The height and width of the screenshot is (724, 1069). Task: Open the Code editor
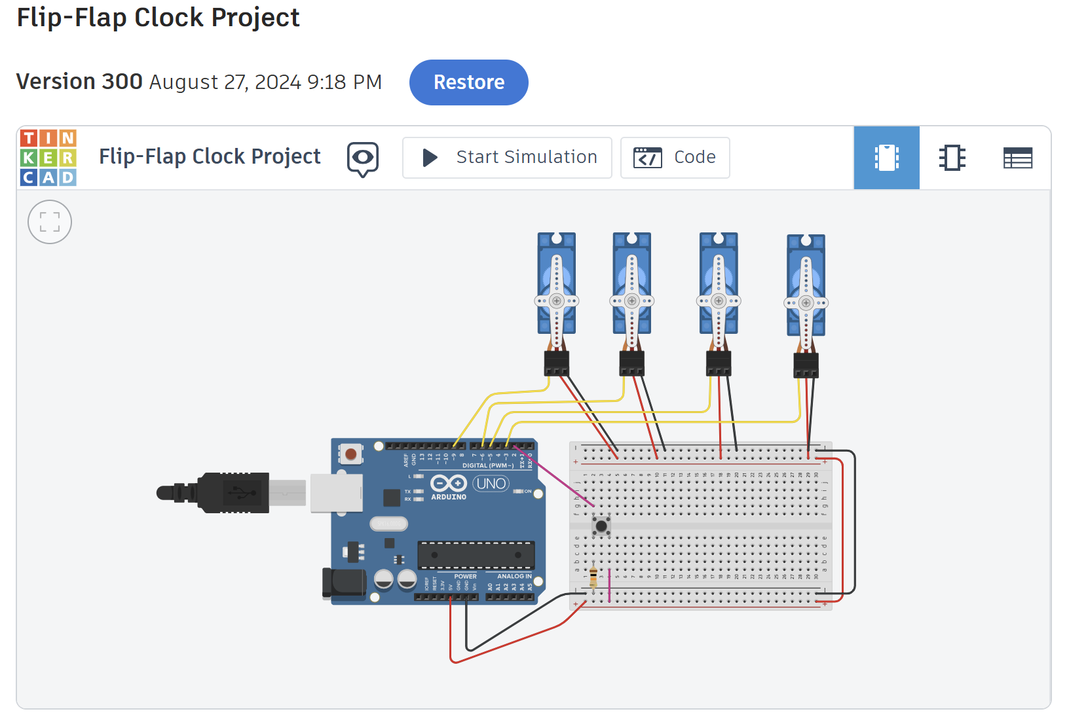(675, 158)
